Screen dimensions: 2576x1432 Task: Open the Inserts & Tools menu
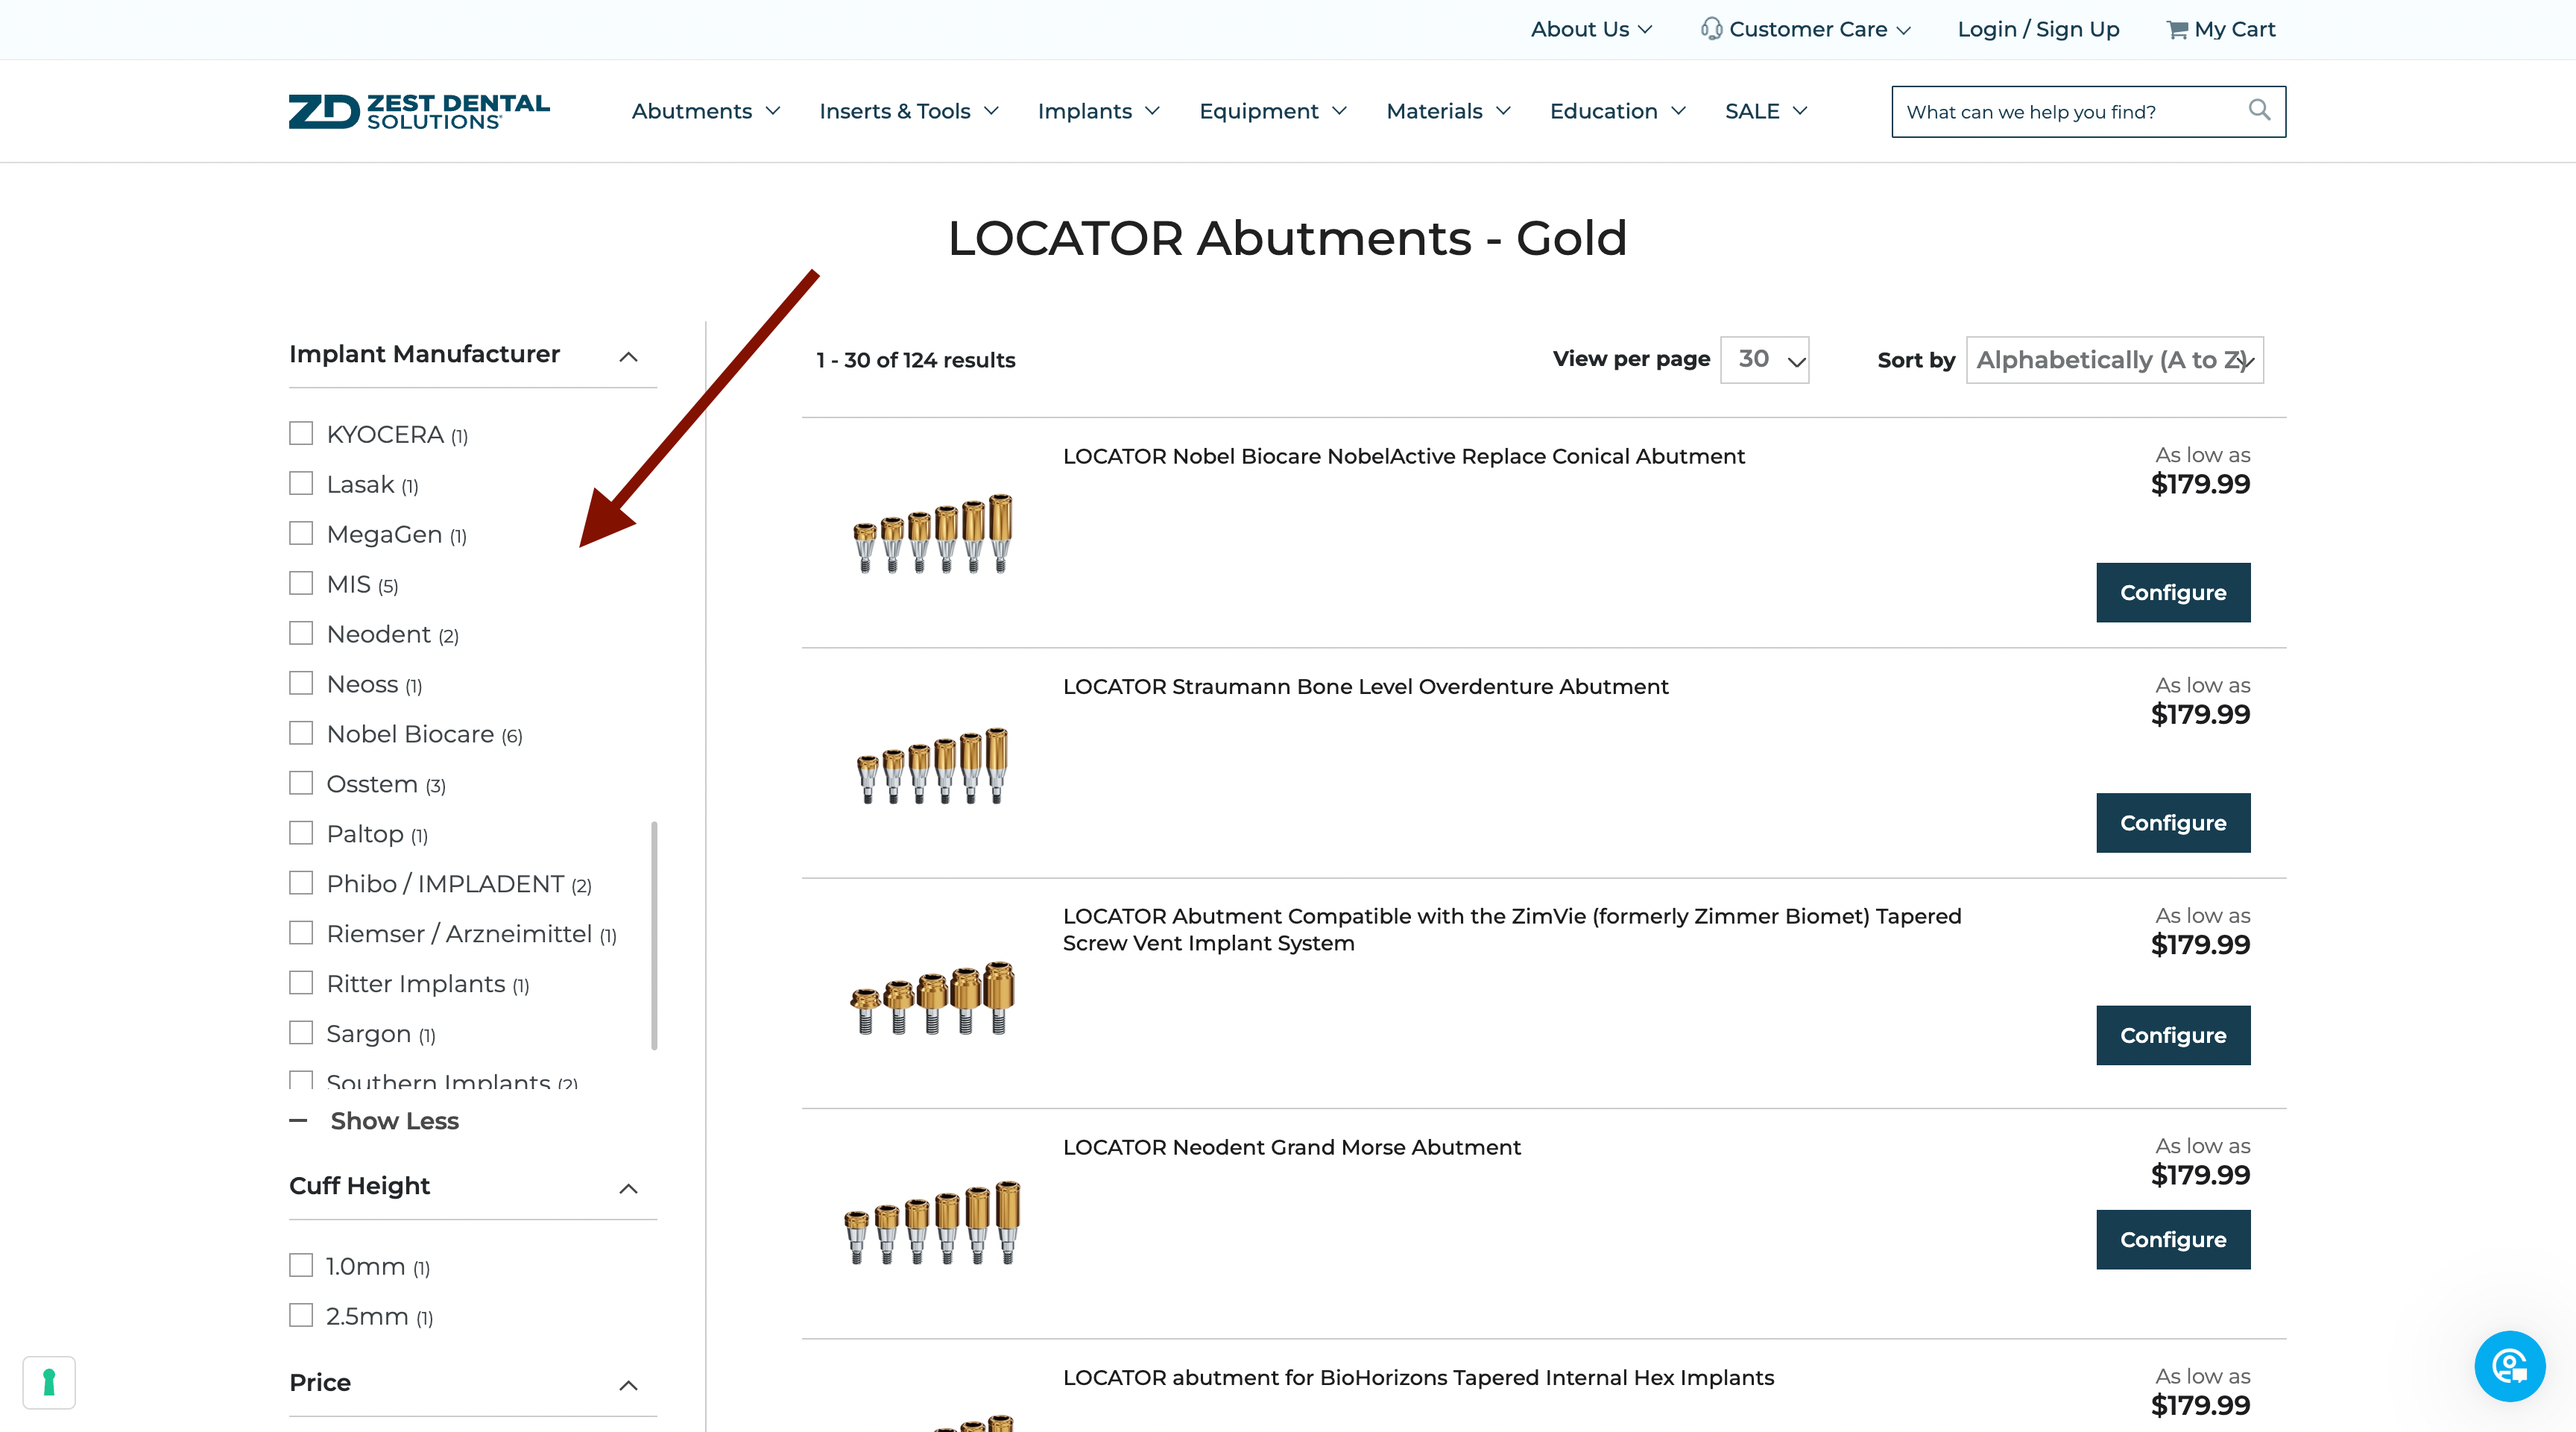tap(909, 111)
